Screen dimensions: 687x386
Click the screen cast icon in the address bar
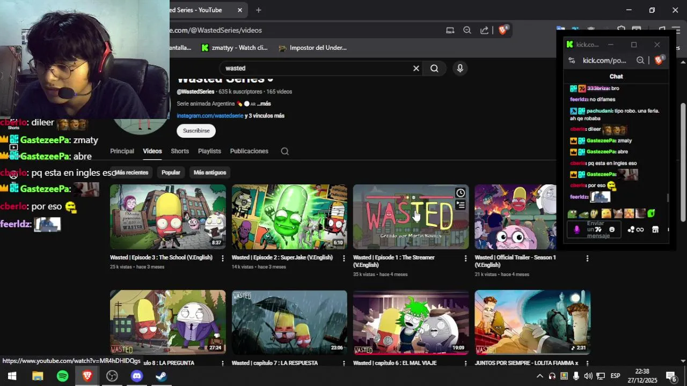tap(450, 31)
